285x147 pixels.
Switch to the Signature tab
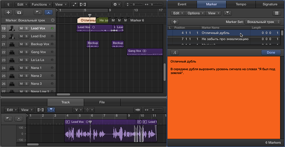click(270, 4)
